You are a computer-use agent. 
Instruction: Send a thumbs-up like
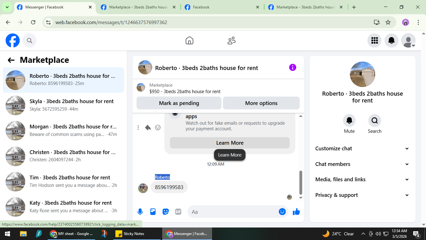(296, 212)
